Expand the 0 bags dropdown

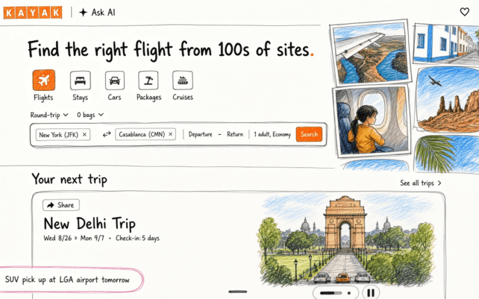[90, 115]
